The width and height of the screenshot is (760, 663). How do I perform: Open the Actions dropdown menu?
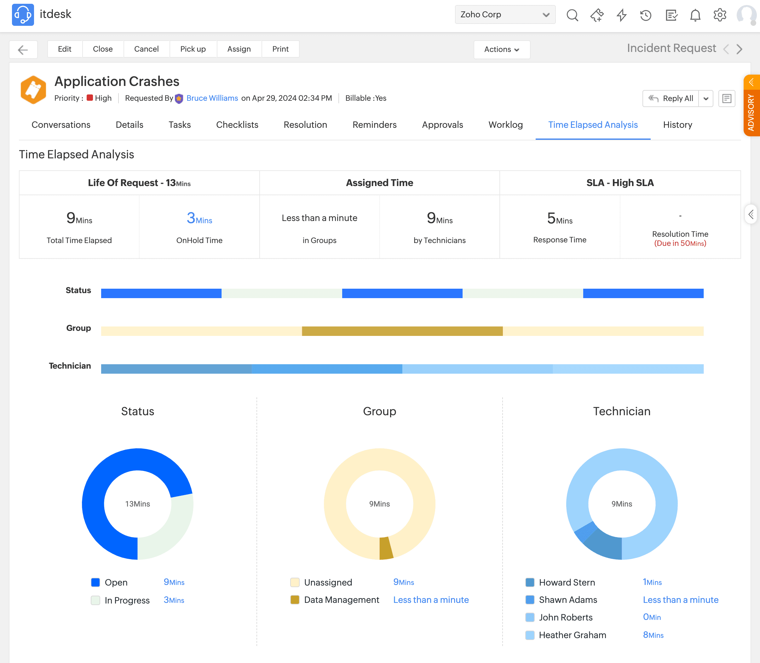pos(502,49)
